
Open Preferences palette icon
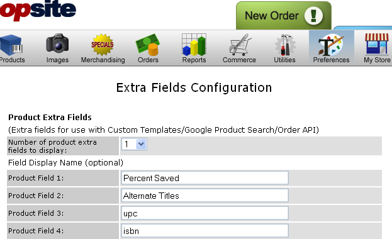(x=331, y=45)
